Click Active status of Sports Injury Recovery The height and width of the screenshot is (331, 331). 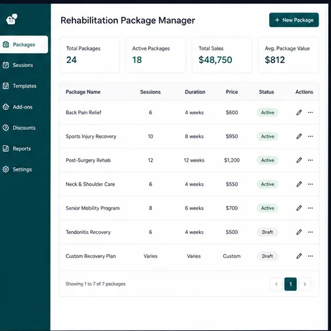(267, 137)
